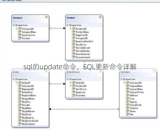Select the UnitPrice property in OrderDetail entity
This screenshot has width=160, height=130.
(x=81, y=89)
